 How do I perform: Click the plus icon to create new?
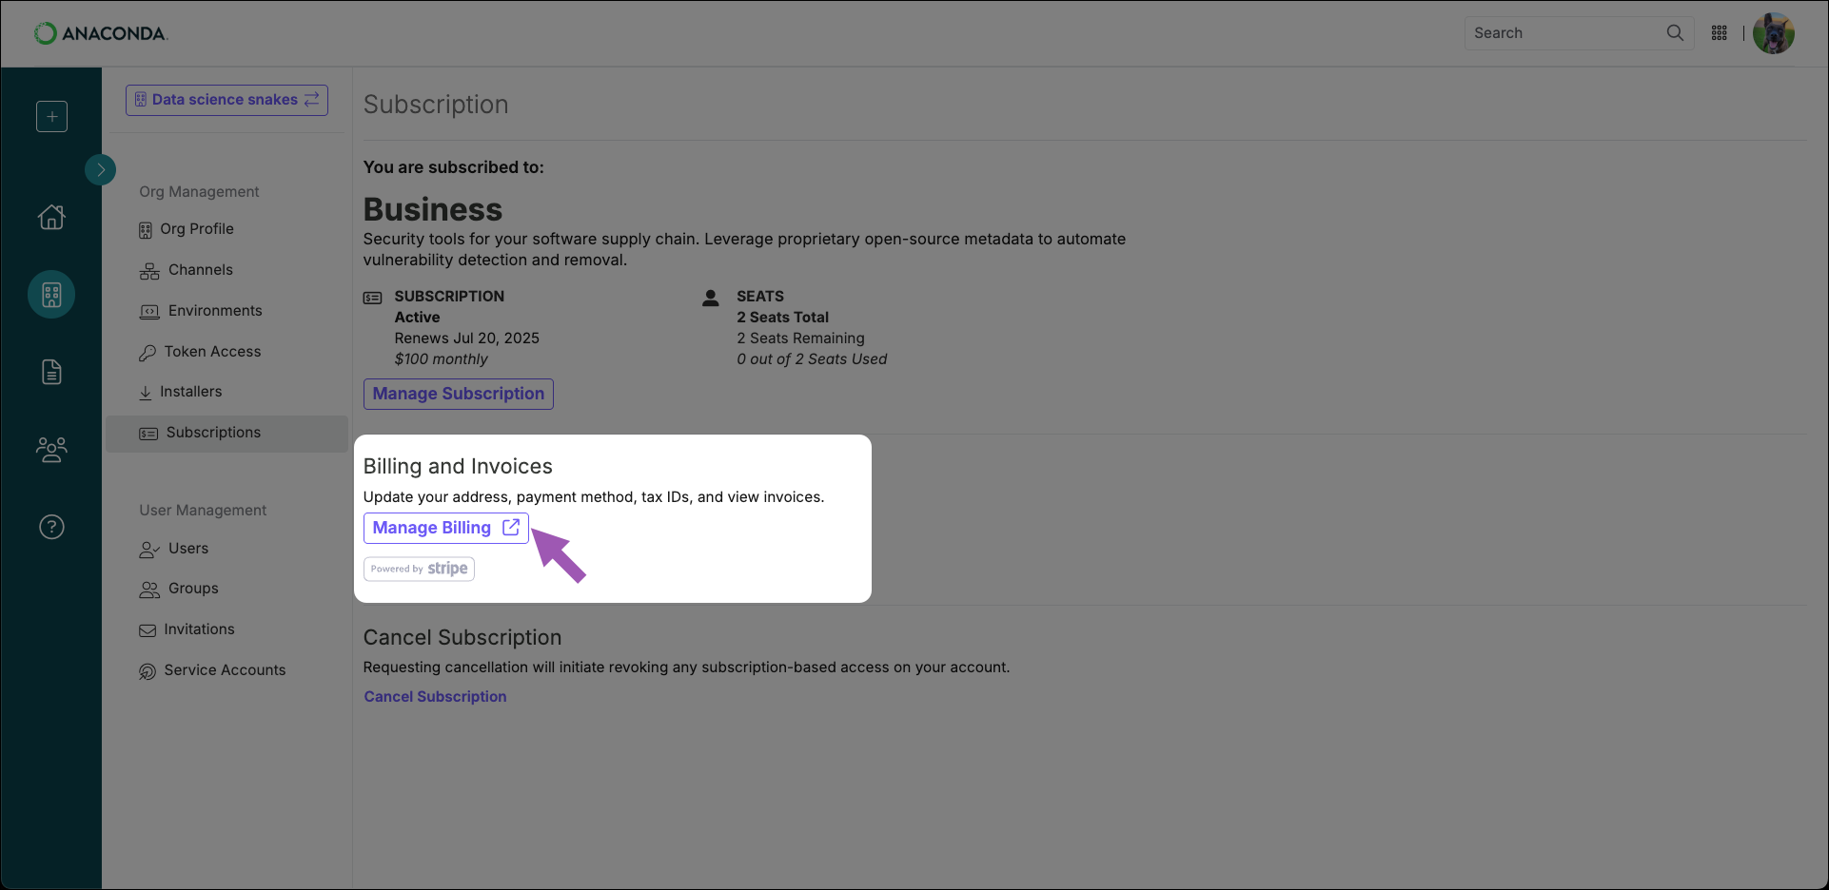click(50, 116)
